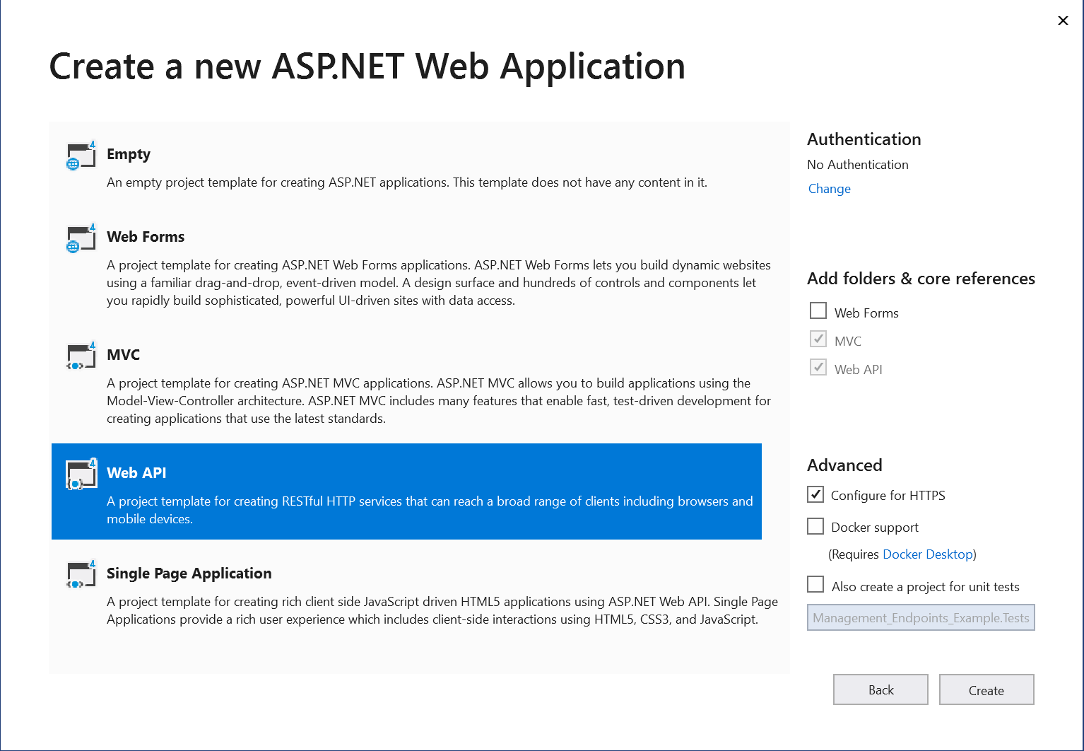
Task: Check Also create a project for unit tests
Action: [815, 584]
